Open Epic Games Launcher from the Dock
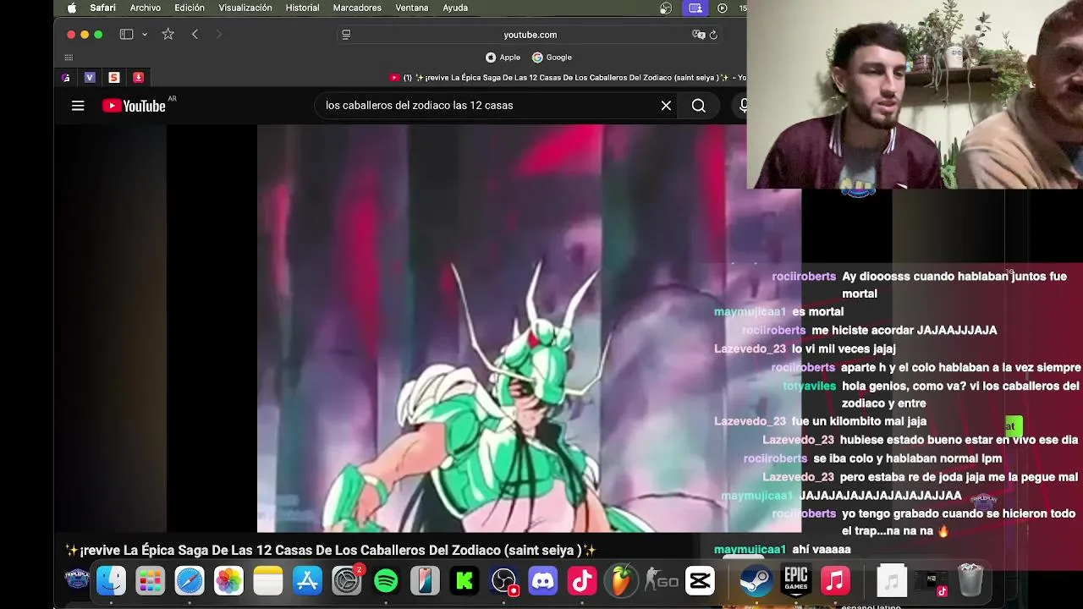 tap(795, 580)
